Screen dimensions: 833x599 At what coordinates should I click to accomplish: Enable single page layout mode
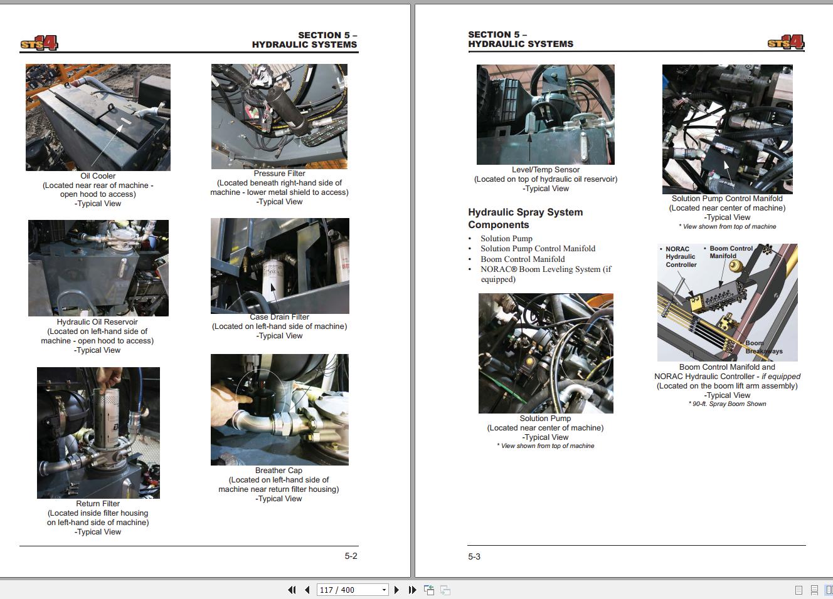[799, 590]
